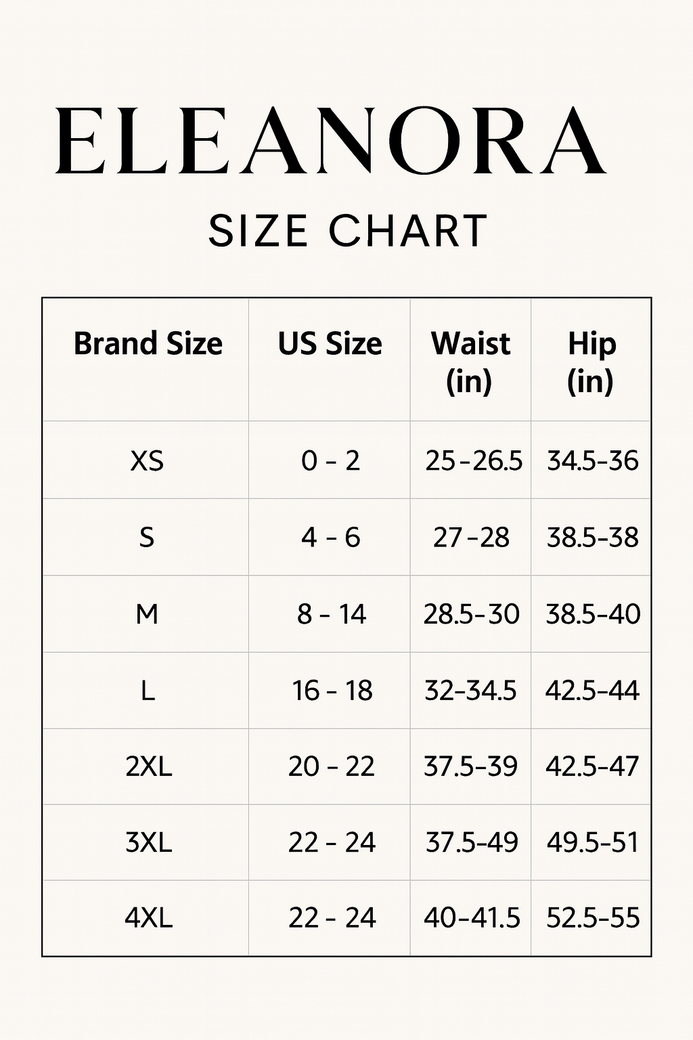The width and height of the screenshot is (693, 1040).
Task: Click the SIZE CHART heading
Action: coord(347,230)
